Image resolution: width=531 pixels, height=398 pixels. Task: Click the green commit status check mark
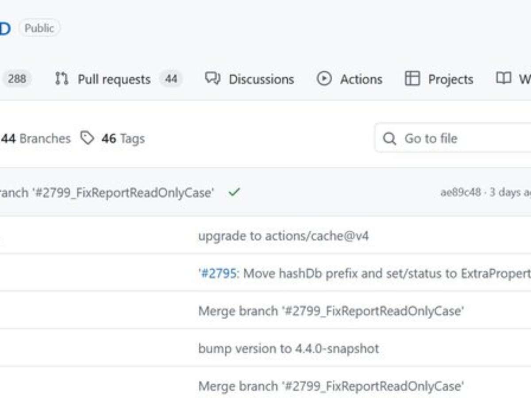(x=234, y=192)
